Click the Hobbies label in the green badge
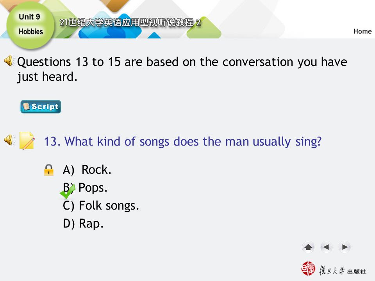The width and height of the screenshot is (375, 281). (x=31, y=32)
